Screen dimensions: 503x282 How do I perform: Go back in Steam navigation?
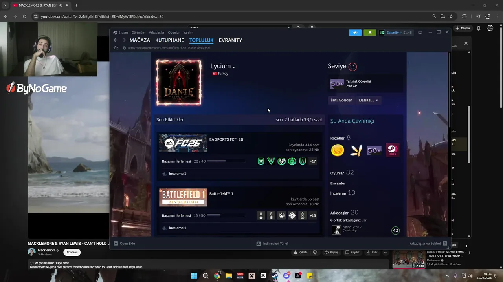tap(116, 40)
